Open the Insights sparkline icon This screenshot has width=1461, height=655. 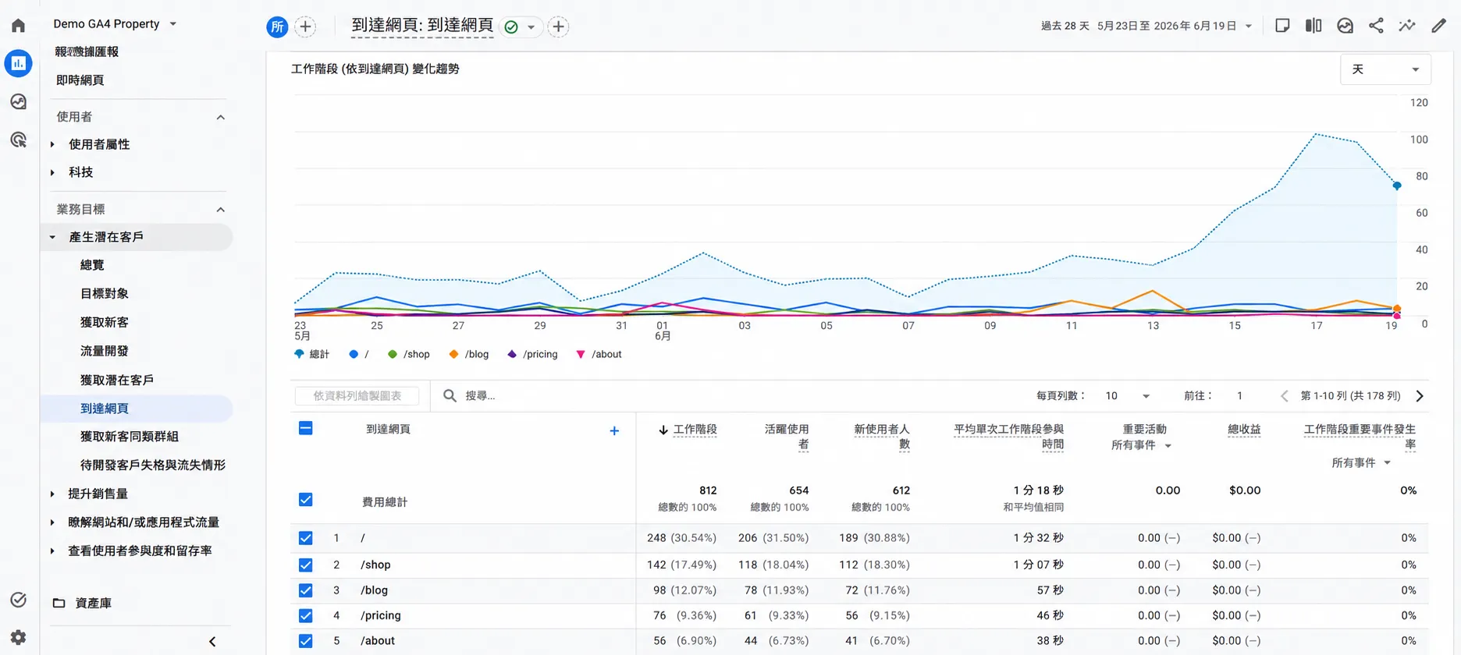tap(1407, 26)
